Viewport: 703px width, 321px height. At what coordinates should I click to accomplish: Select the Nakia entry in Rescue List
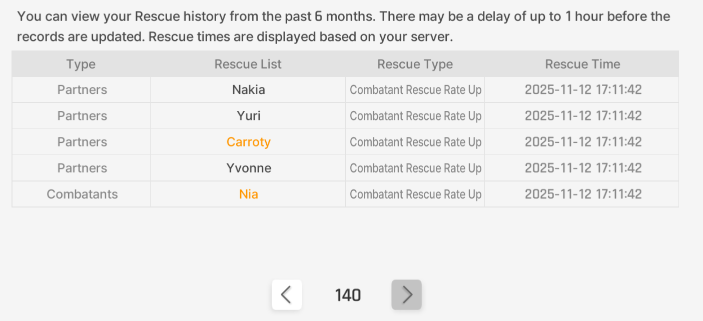(x=249, y=90)
